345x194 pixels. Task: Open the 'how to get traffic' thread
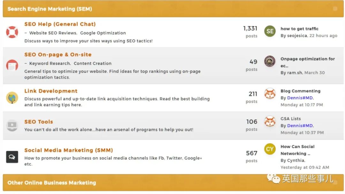coord(299,29)
